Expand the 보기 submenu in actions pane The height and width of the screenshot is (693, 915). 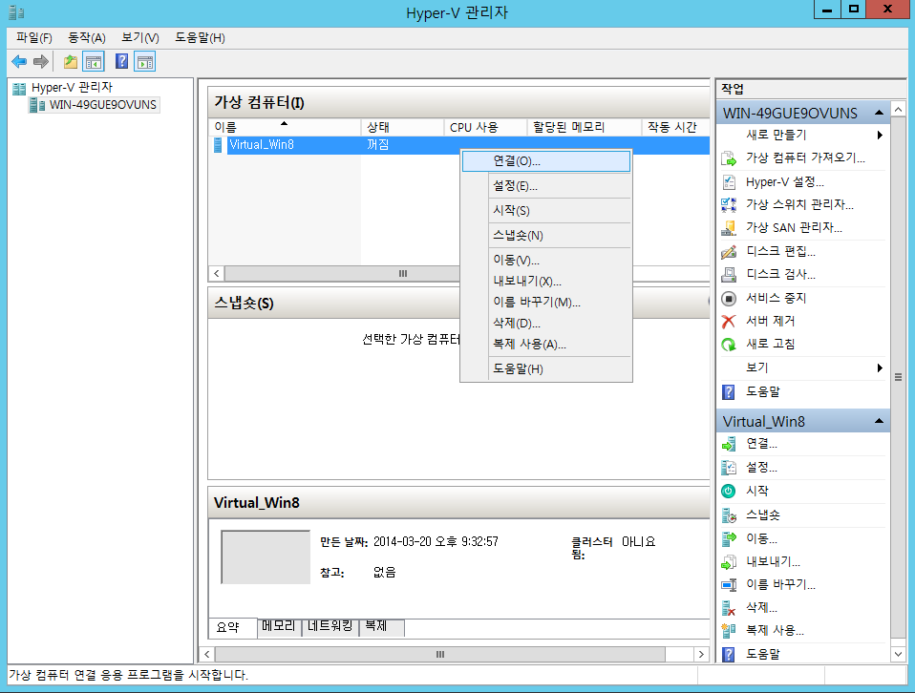tap(880, 368)
